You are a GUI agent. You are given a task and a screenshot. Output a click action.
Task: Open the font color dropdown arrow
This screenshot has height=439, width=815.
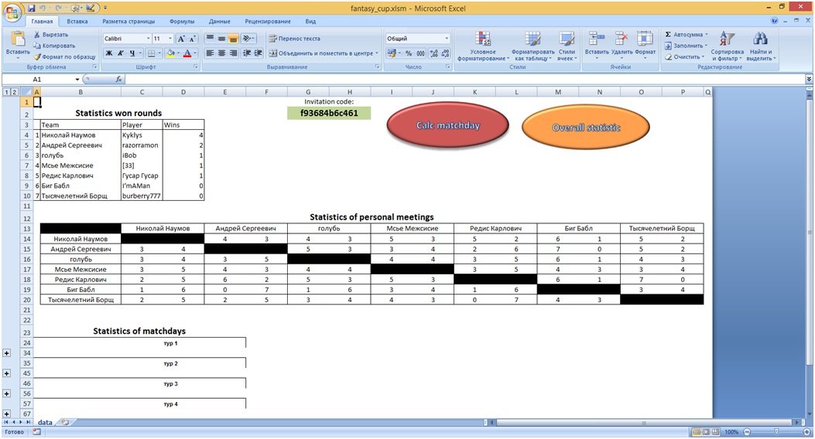pyautogui.click(x=195, y=53)
